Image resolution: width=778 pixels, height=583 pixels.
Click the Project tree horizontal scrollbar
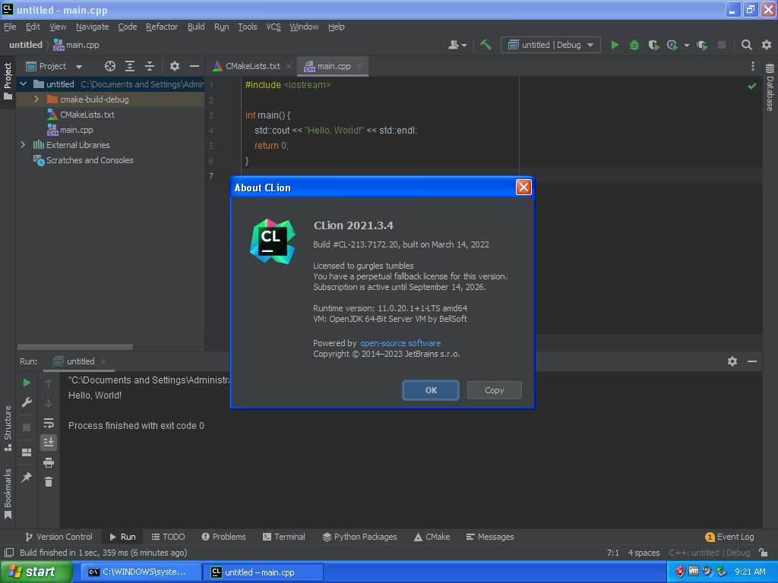[75, 346]
